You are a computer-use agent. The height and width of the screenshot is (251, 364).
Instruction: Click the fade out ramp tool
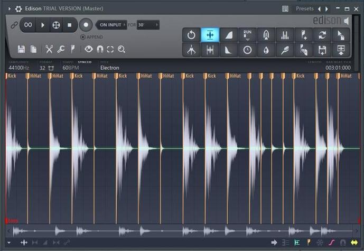click(x=229, y=50)
